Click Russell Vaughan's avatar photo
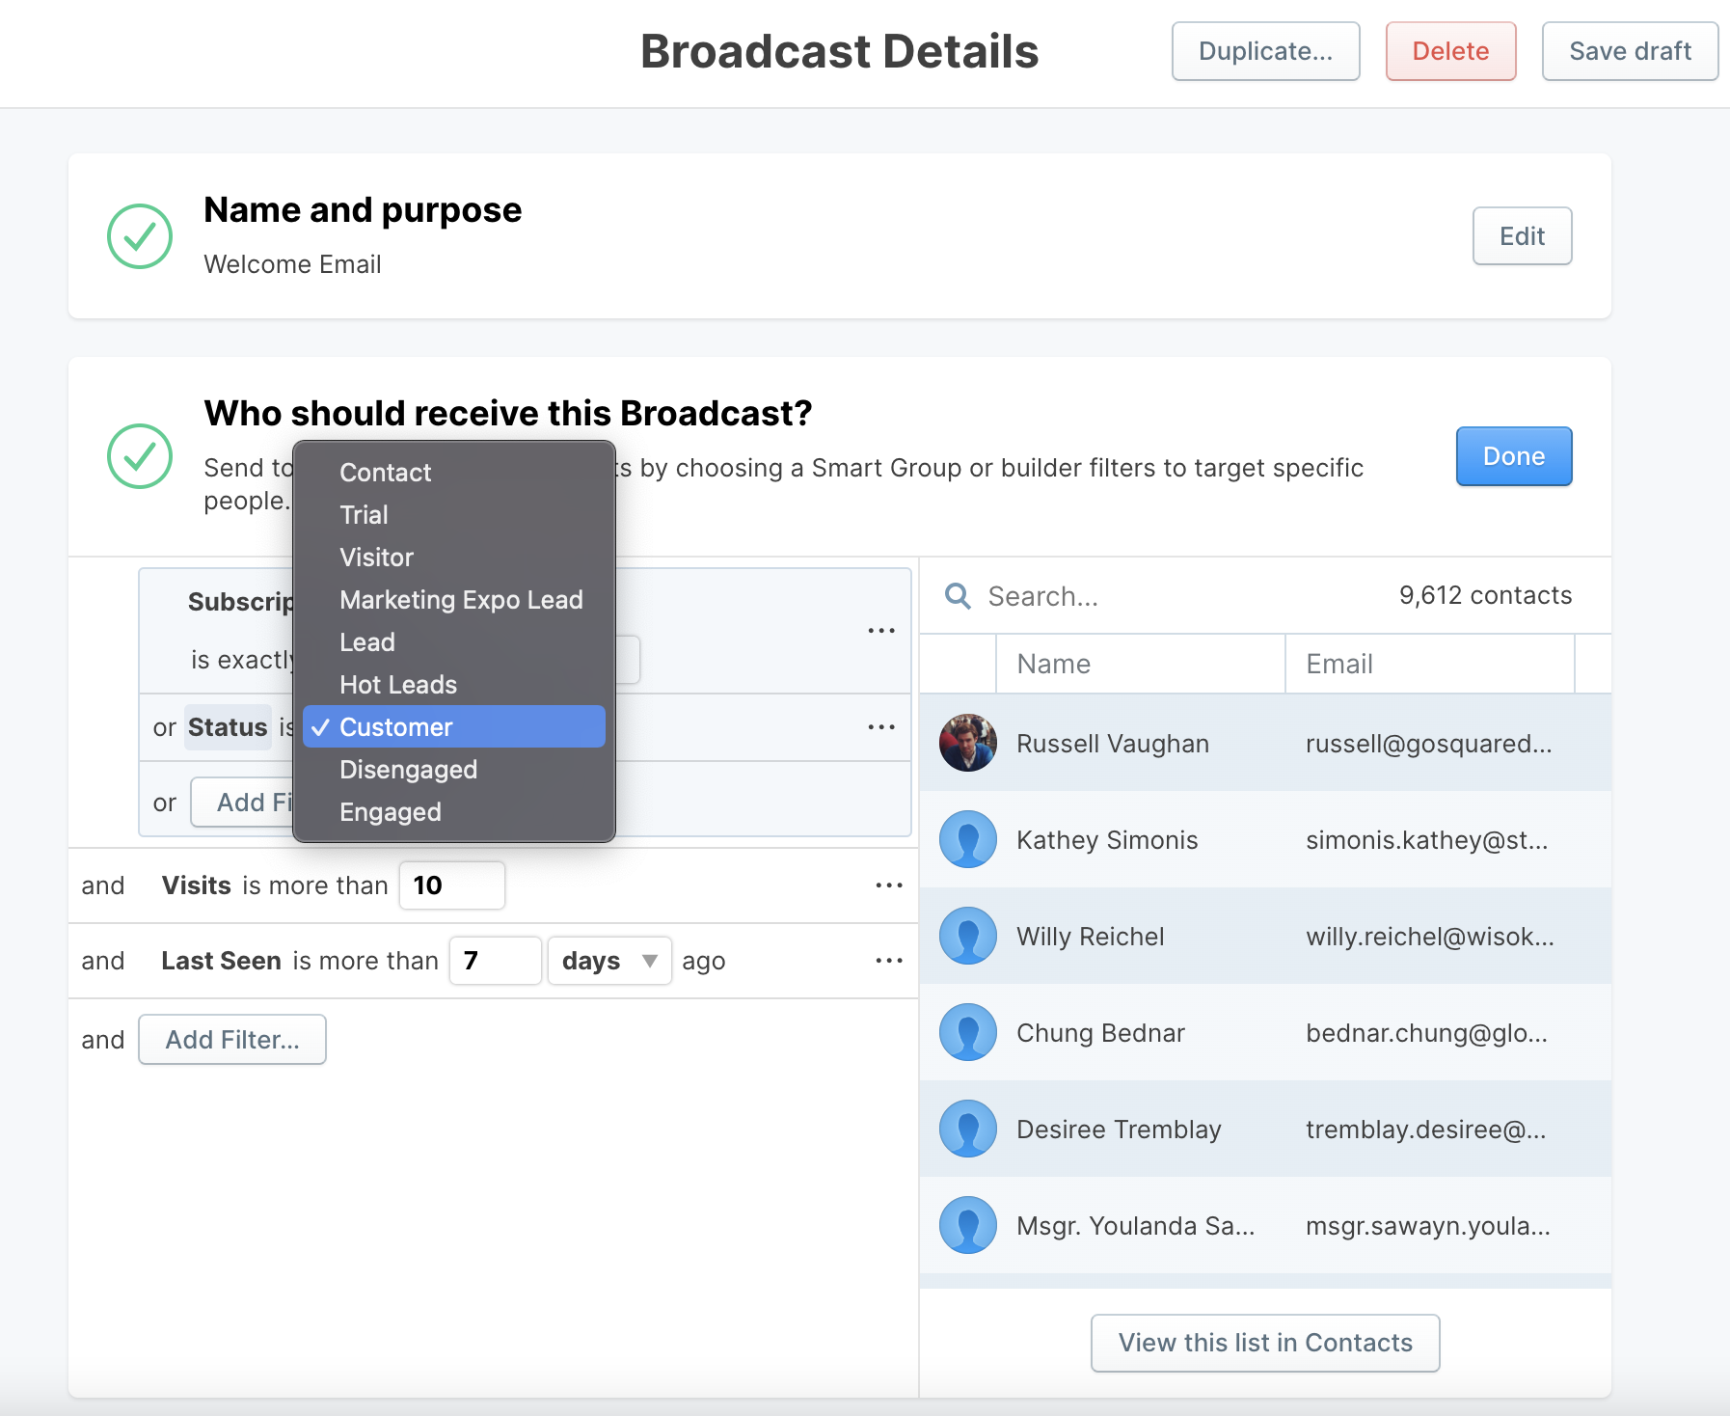Image resolution: width=1730 pixels, height=1416 pixels. pyautogui.click(x=968, y=743)
